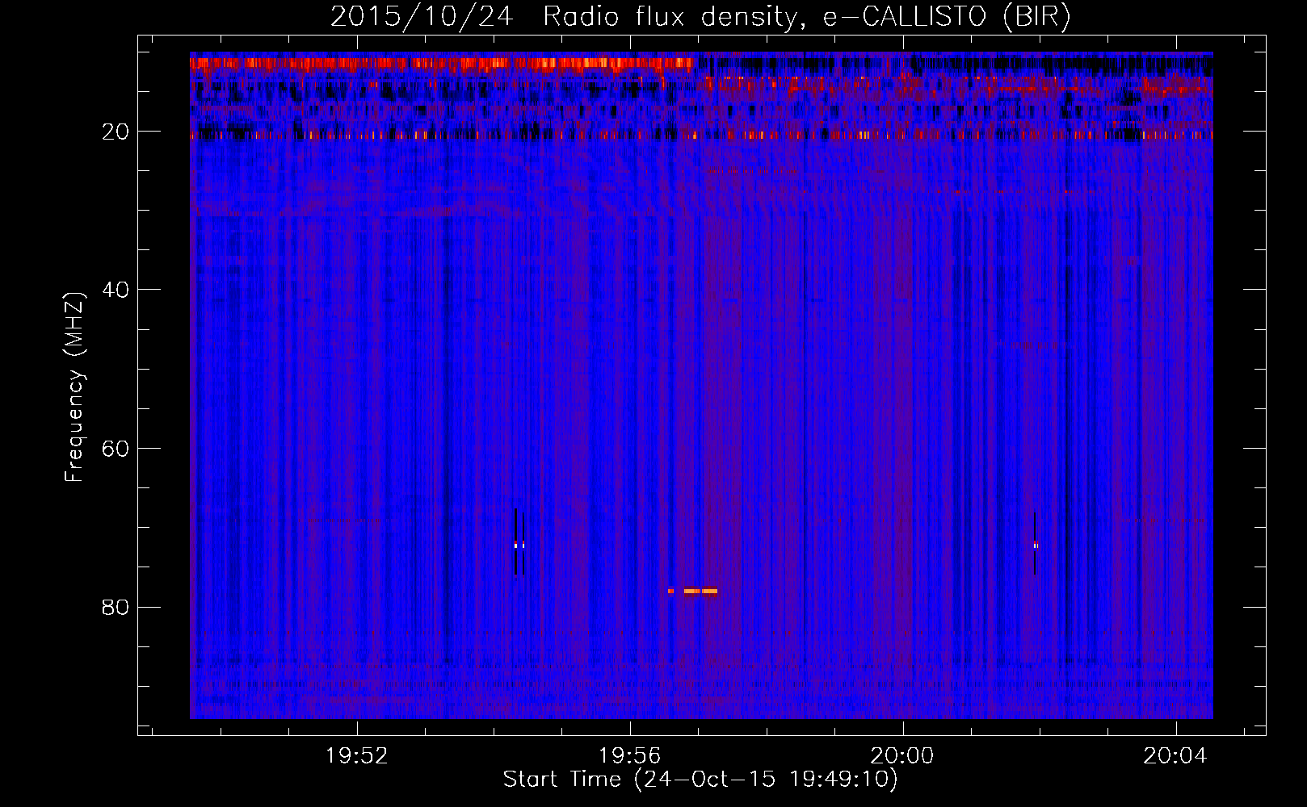Click the spike marker near 20:02 at 72 MHz

click(1035, 545)
